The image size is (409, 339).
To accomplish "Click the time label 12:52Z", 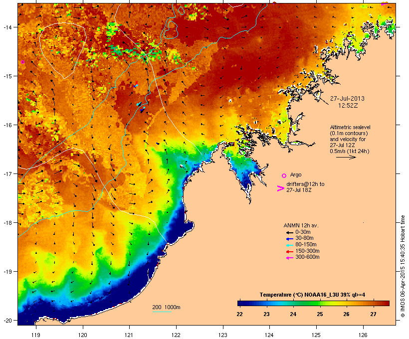I will click(x=348, y=106).
